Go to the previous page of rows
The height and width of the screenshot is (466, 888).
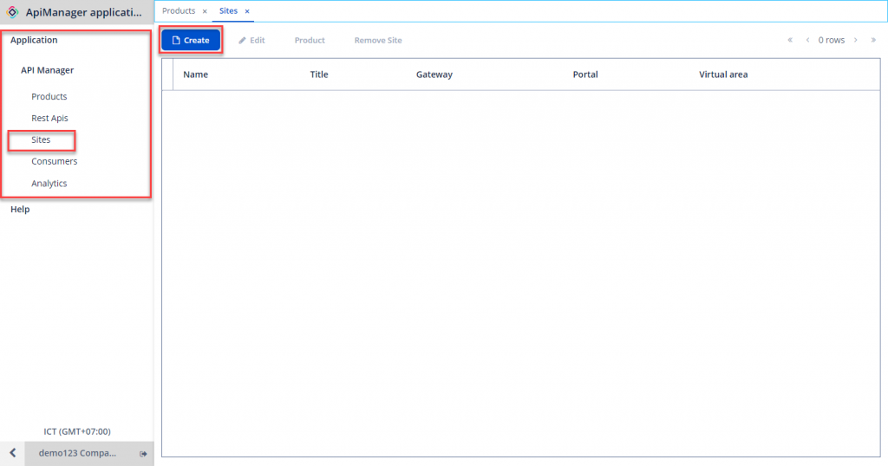pos(807,40)
